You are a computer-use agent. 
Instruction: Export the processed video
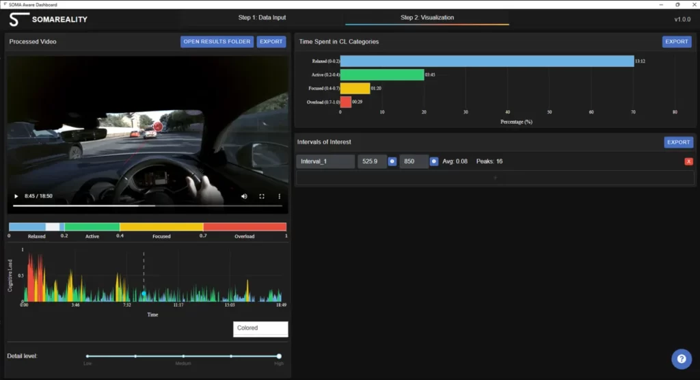point(271,42)
